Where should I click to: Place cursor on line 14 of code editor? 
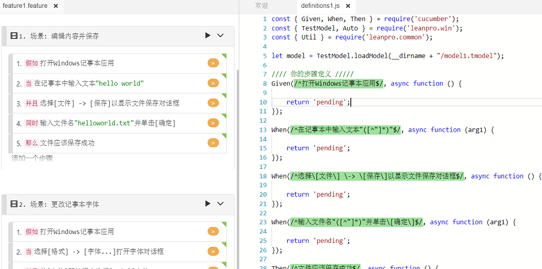coord(390,139)
